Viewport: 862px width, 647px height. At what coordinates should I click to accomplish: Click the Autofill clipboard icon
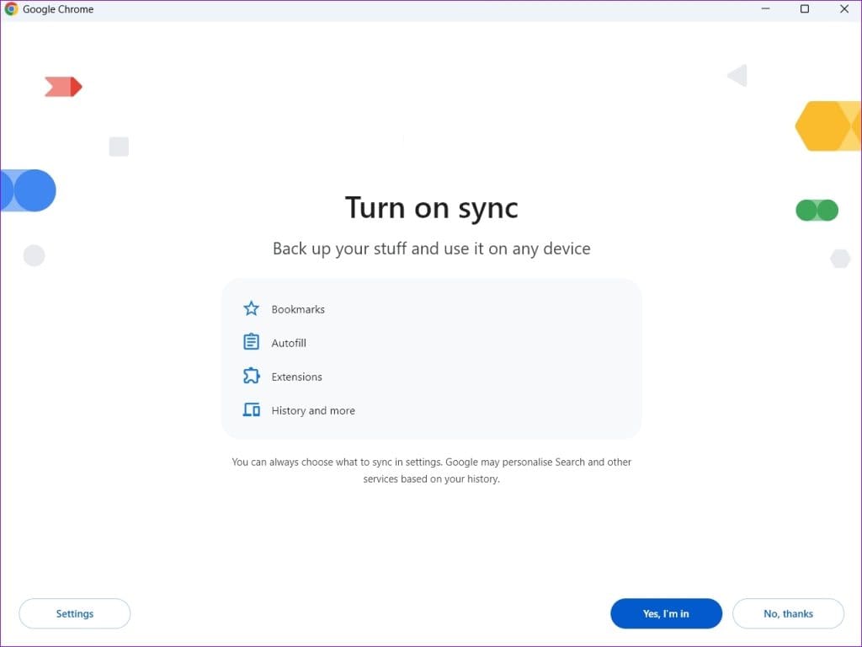click(x=251, y=342)
